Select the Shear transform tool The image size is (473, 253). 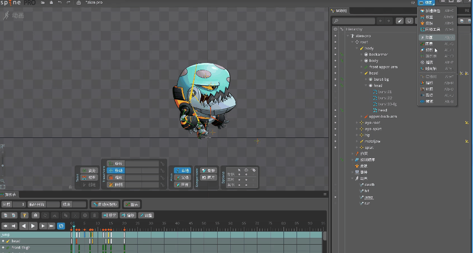(x=116, y=184)
